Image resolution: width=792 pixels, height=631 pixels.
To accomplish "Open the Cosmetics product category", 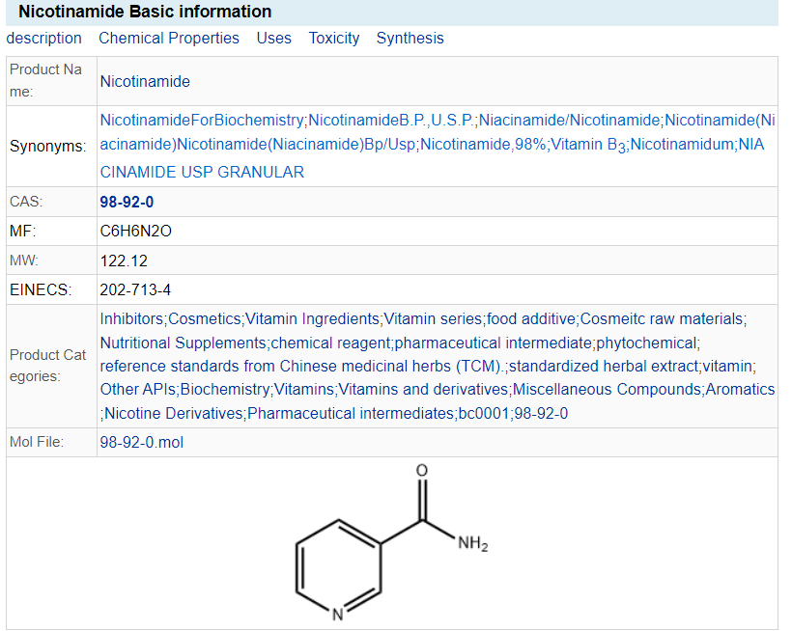I will [205, 318].
